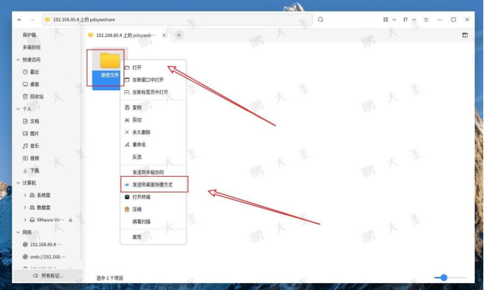Open the view mode dropdown arrow
Image resolution: width=484 pixels, height=290 pixels.
click(394, 20)
